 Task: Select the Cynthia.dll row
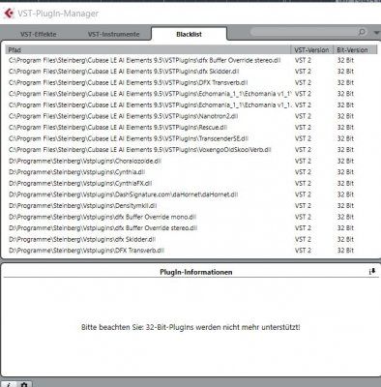(190, 172)
